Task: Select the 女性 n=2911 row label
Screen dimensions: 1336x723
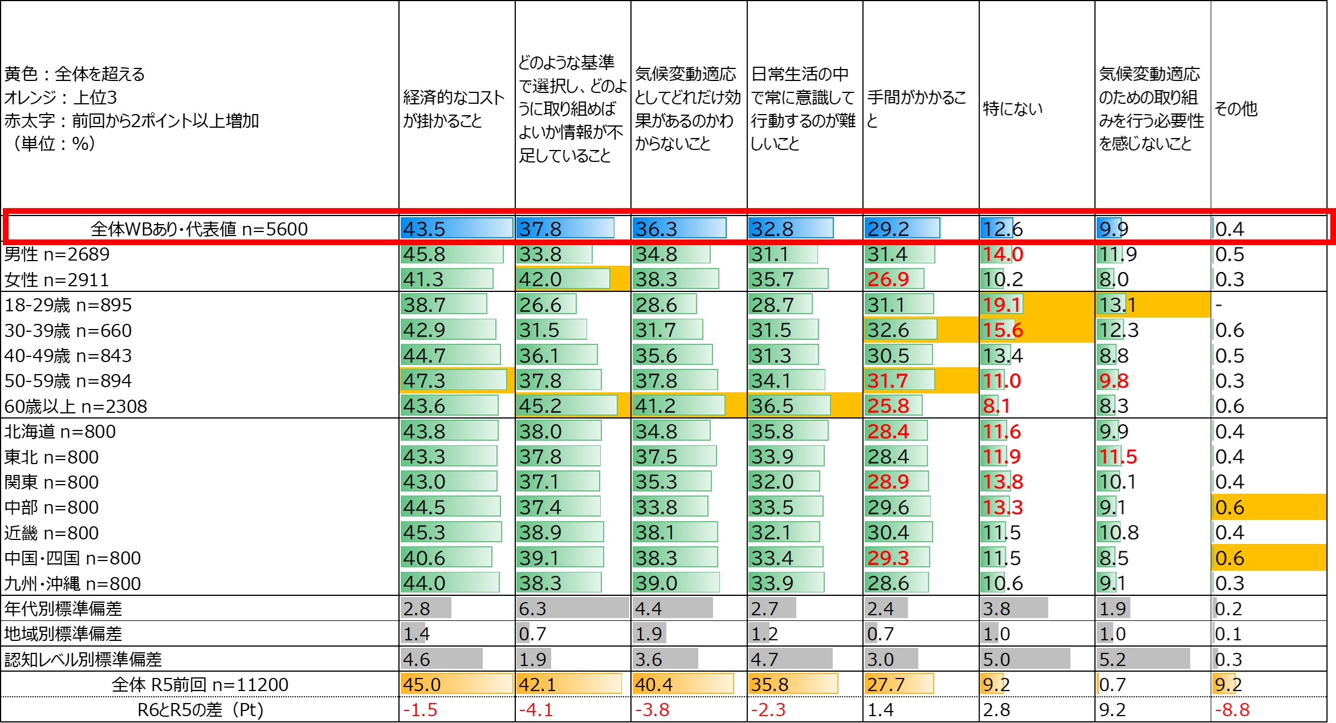Action: click(x=56, y=279)
